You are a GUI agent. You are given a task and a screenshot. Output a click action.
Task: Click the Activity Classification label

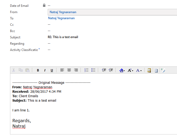24,50
